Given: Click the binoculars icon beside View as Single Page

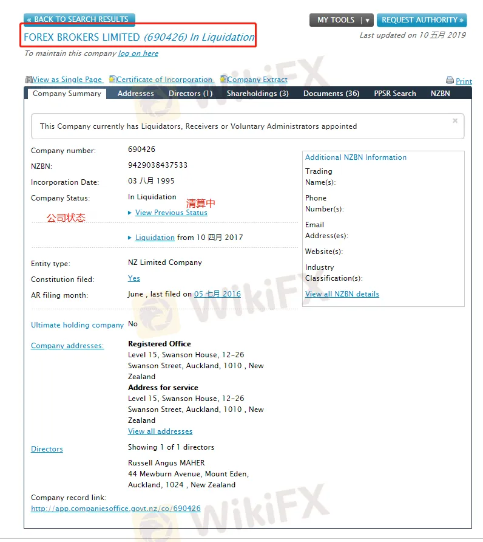Looking at the screenshot, I should tap(29, 80).
